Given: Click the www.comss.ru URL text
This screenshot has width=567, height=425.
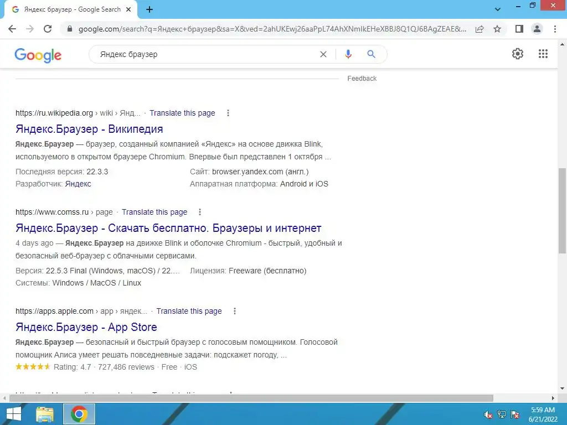Looking at the screenshot, I should 52,212.
